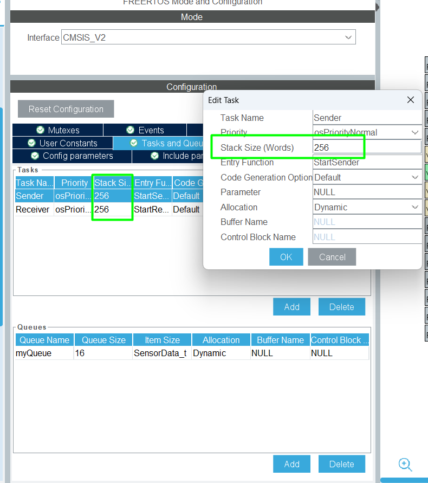Click the zoom magnifier icon
428x483 pixels.
405,465
